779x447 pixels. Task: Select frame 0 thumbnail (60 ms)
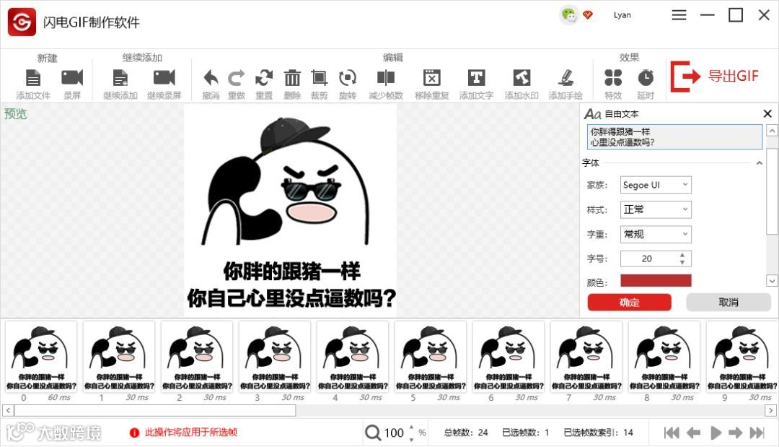tap(40, 357)
